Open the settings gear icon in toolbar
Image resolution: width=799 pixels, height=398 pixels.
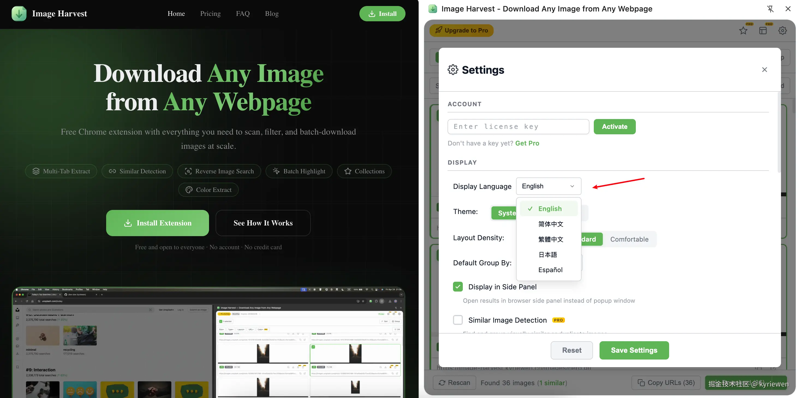783,30
